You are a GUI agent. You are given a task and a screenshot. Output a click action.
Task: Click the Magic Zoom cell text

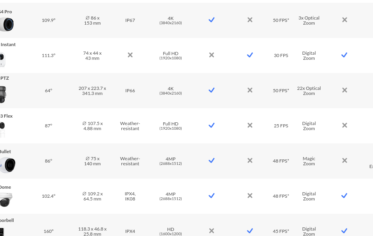pos(309,161)
